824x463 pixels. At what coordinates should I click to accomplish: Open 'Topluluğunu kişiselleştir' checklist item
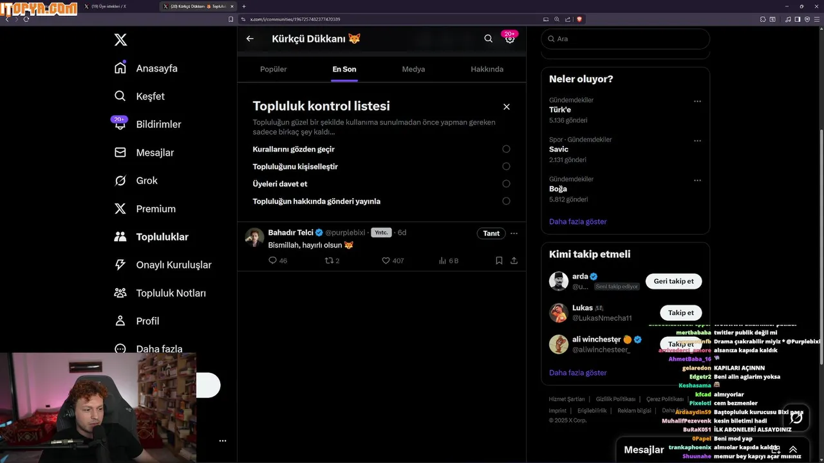pyautogui.click(x=295, y=167)
